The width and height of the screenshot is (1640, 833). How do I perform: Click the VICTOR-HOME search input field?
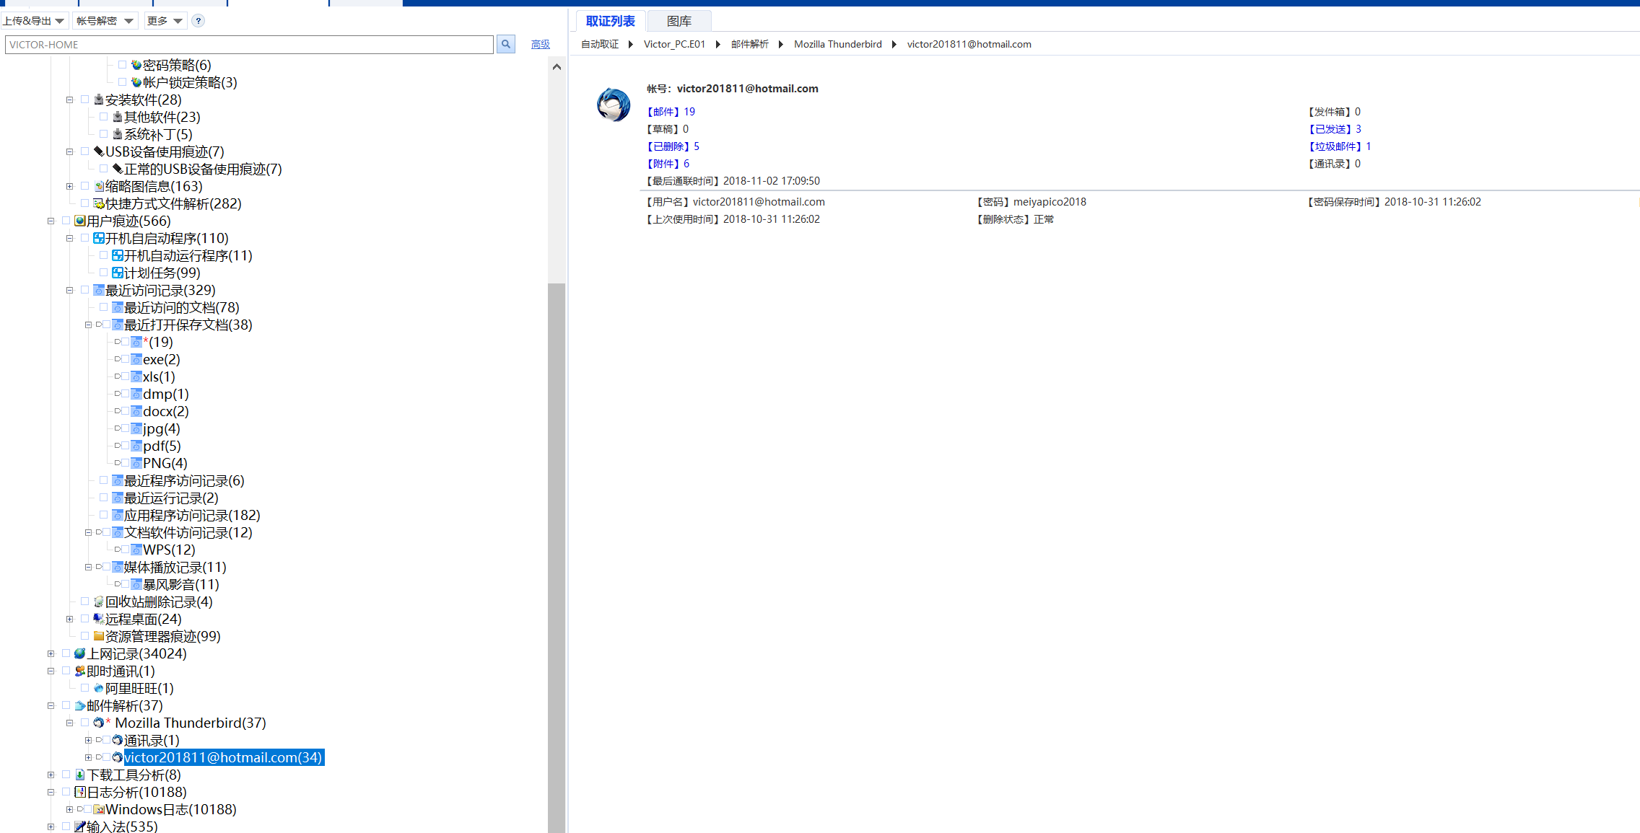tap(249, 45)
